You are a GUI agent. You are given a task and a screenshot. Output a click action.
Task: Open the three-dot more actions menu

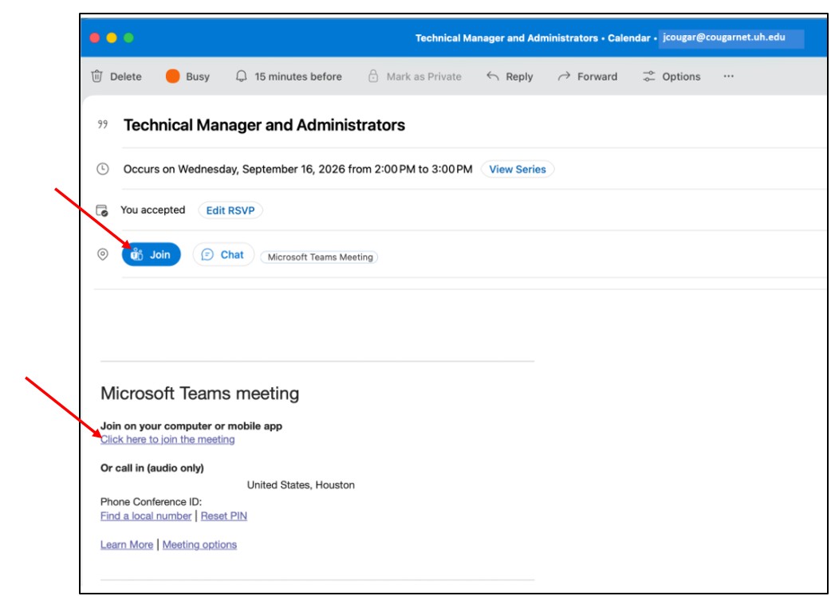tap(729, 76)
